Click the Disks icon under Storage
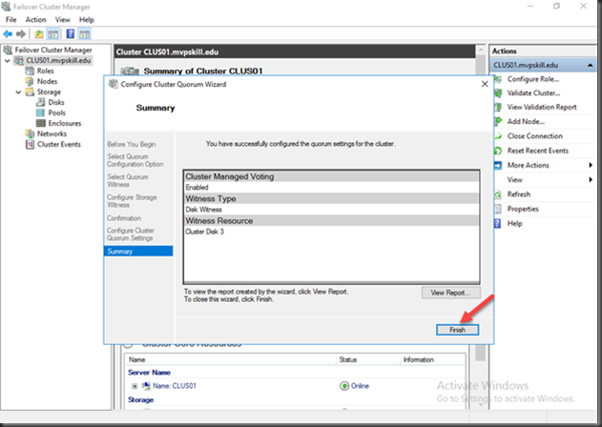This screenshot has height=427, width=602. (x=40, y=102)
